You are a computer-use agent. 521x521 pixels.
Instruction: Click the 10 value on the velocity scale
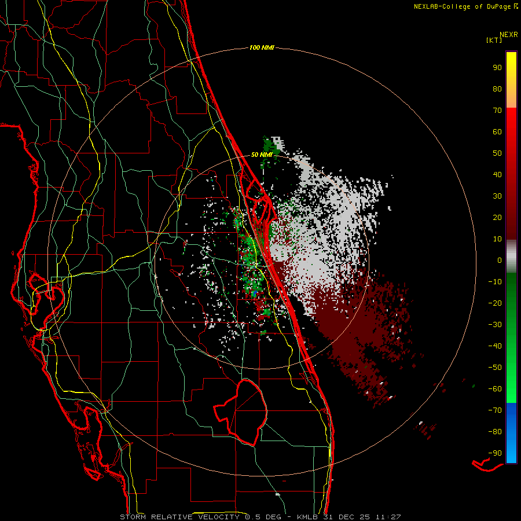point(497,239)
